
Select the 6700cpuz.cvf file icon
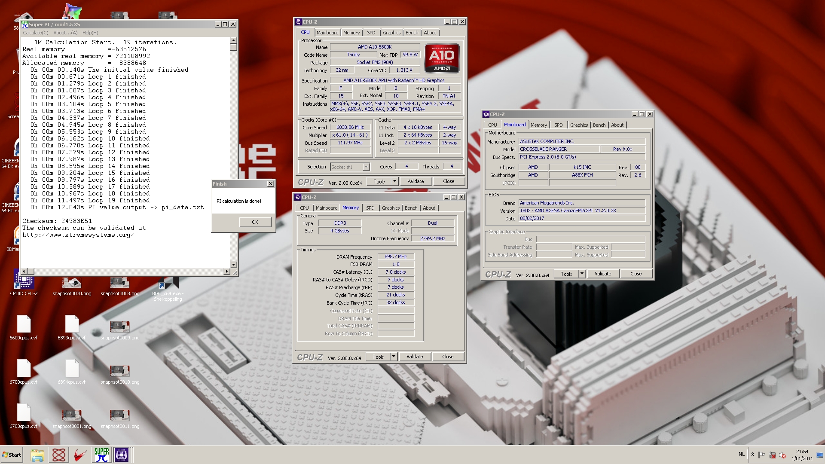pyautogui.click(x=24, y=372)
